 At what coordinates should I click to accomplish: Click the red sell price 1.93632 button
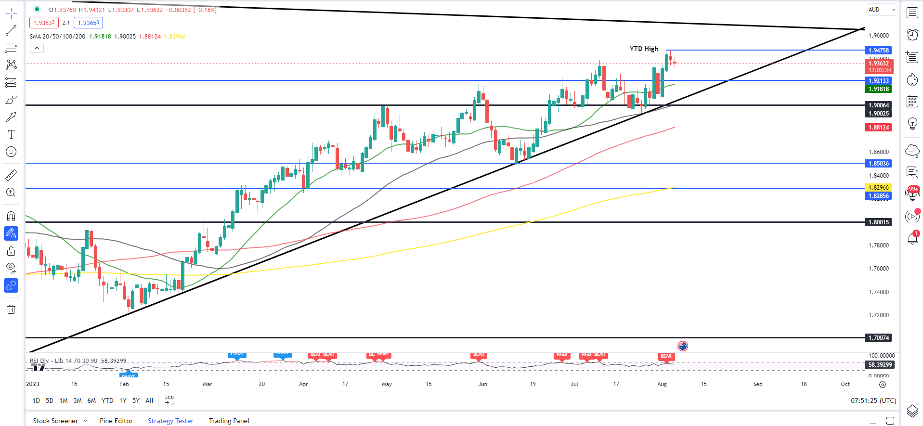click(44, 23)
